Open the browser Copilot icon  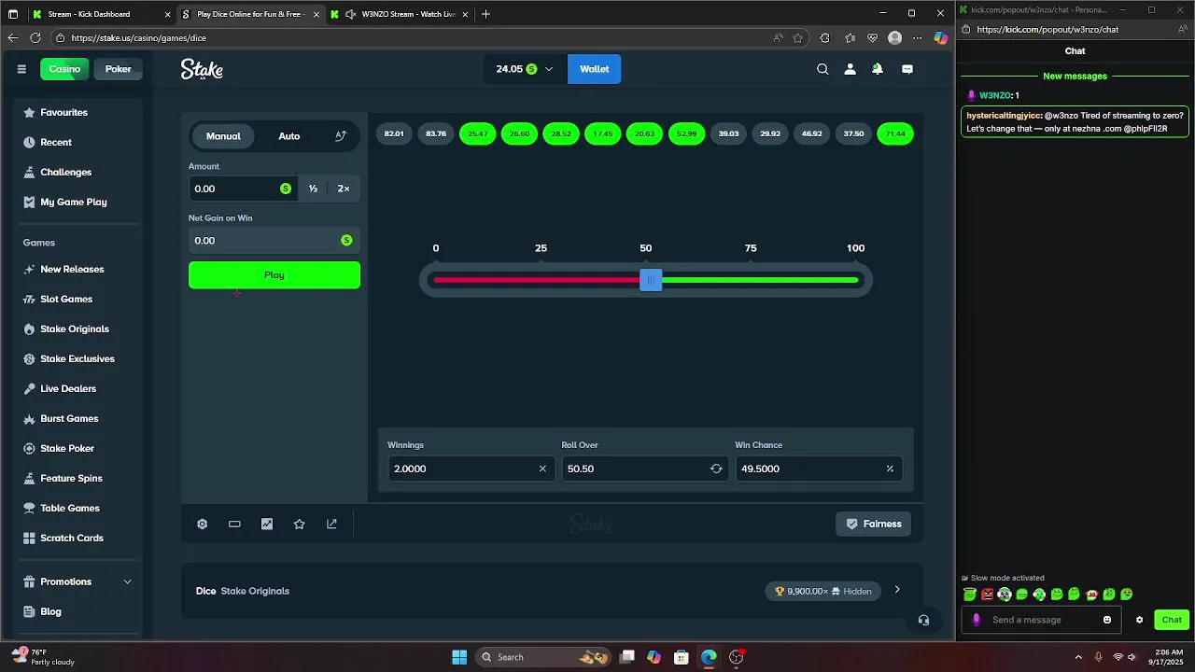click(940, 38)
